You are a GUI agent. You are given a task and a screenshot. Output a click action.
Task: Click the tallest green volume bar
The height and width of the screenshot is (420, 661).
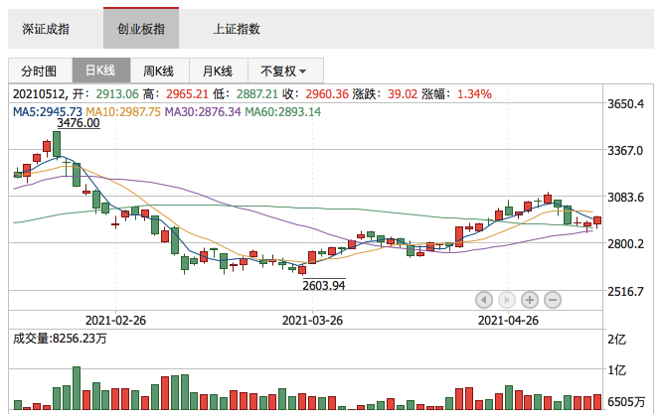(77, 388)
